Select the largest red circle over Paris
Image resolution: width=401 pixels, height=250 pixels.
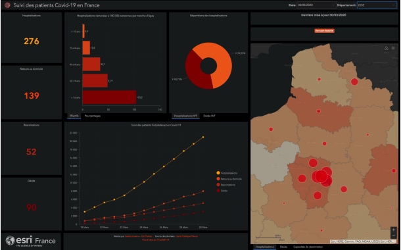(321, 176)
